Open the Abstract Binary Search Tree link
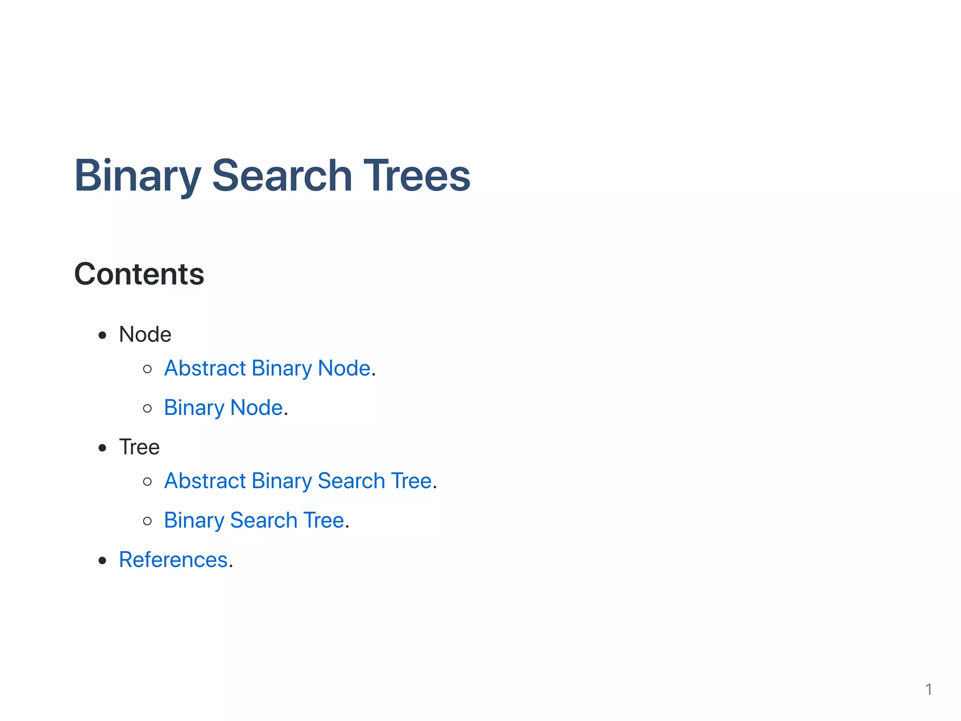Screen dimensions: 961x721 tap(297, 481)
